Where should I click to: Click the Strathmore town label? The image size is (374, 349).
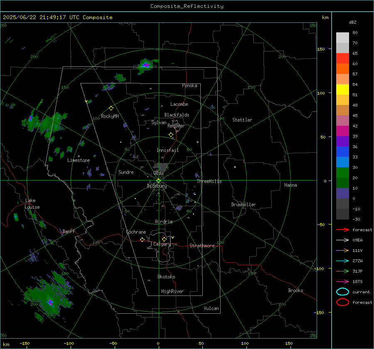(x=202, y=246)
